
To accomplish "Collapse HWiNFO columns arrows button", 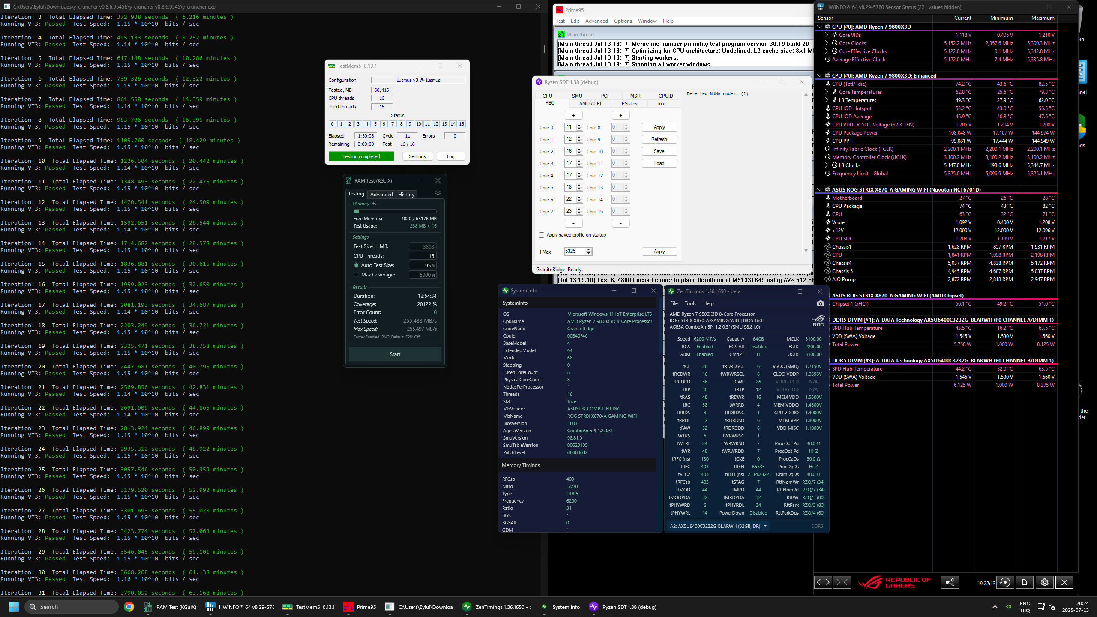I will click(x=842, y=582).
